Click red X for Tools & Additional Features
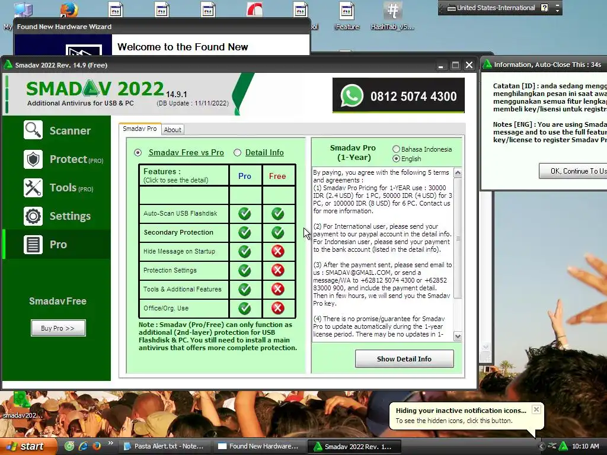 coord(277,289)
